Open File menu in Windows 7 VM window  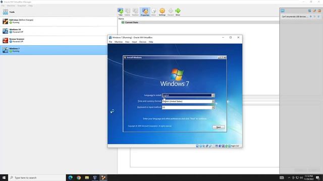click(x=111, y=42)
